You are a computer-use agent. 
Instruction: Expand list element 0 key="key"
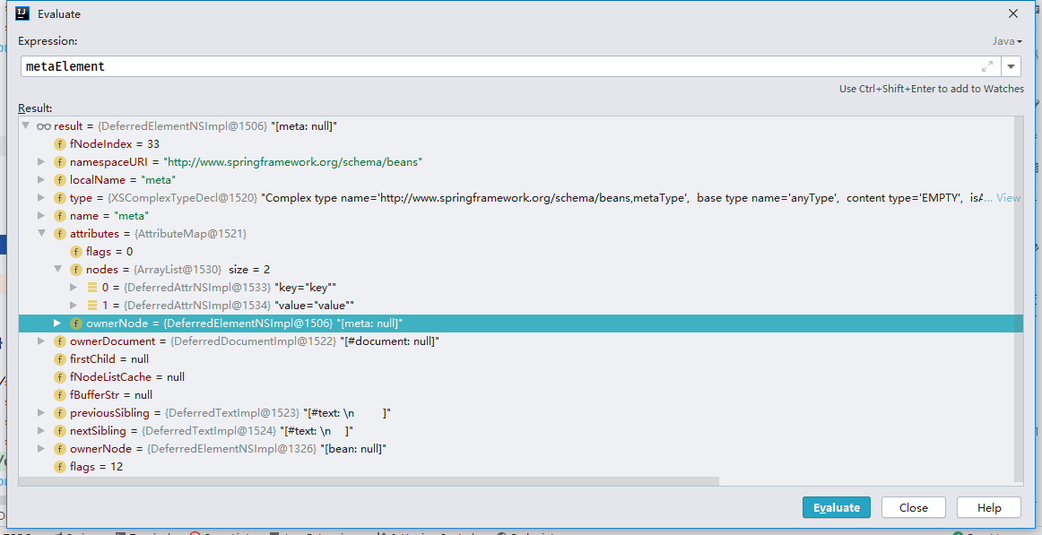click(74, 288)
